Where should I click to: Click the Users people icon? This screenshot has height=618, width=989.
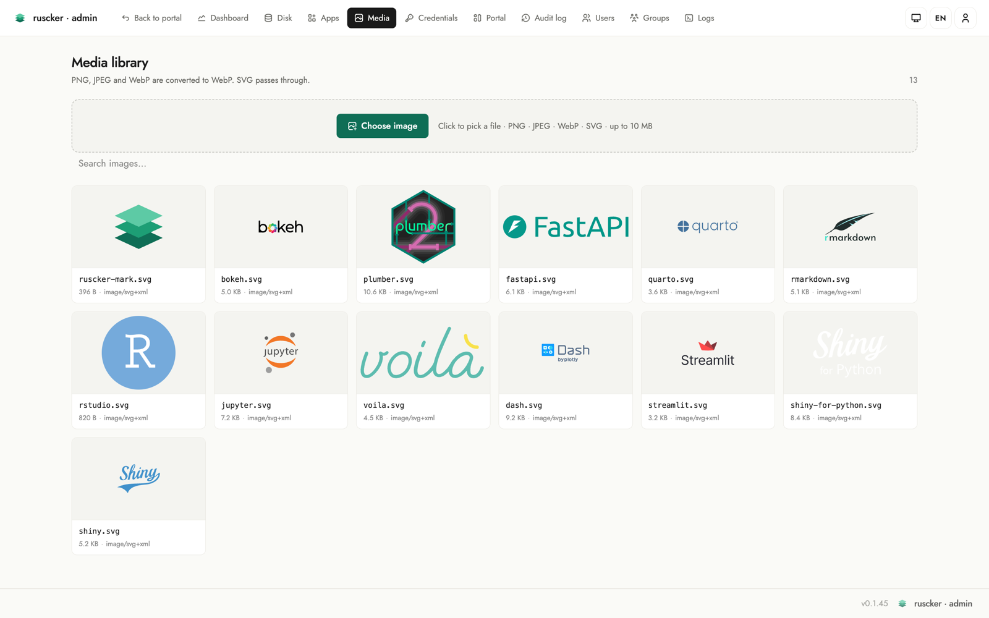click(586, 18)
